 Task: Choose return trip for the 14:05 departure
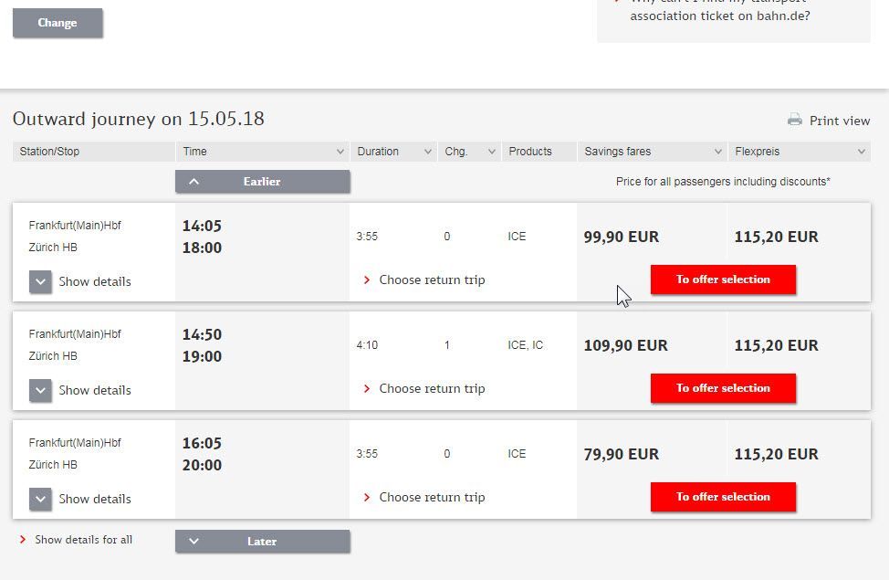pyautogui.click(x=431, y=280)
